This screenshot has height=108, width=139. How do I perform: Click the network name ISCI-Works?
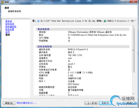tap(73, 84)
